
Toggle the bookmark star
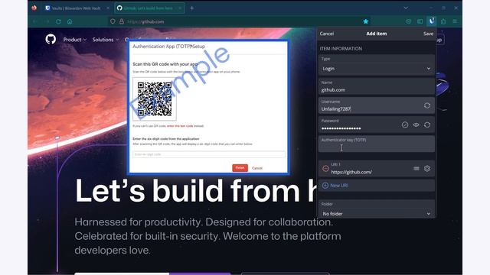tap(366, 21)
